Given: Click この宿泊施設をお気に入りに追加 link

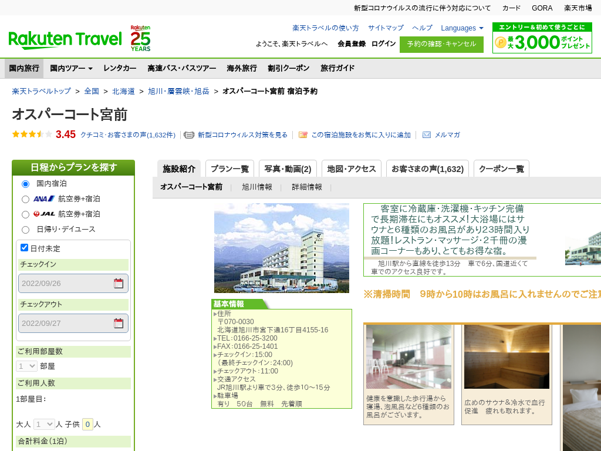Looking at the screenshot, I should tap(361, 135).
